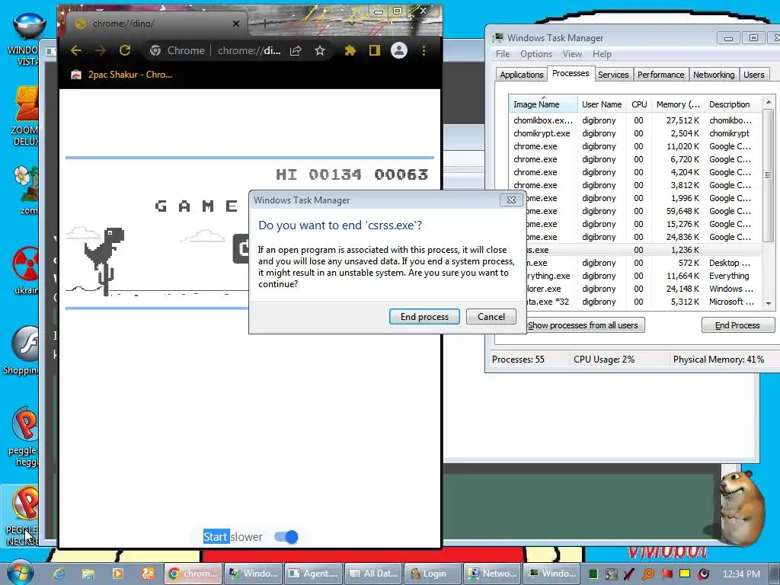This screenshot has height=585, width=780.
Task: Open Task Manager View menu
Action: pyautogui.click(x=572, y=54)
